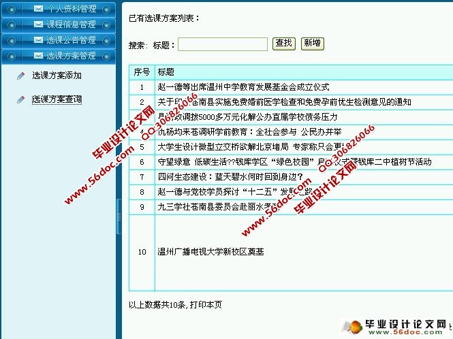Viewport: 453px width, 339px height.
Task: Select row 赵一德等出席温州中学教育发展基金会成立仪式
Action: pyautogui.click(x=291, y=87)
